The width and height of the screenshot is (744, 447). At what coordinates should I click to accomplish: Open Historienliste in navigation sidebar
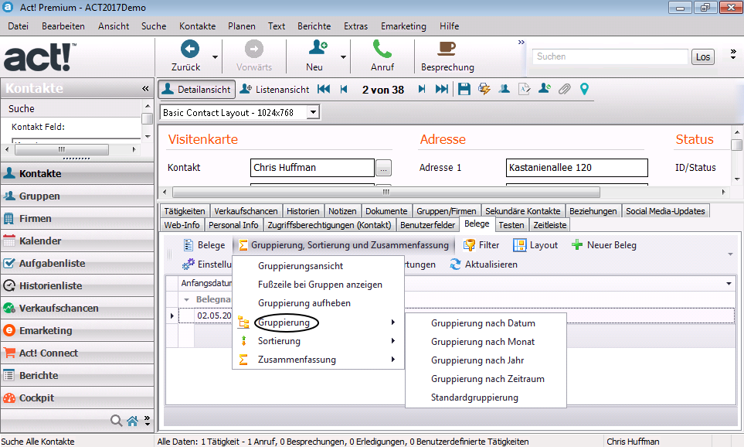tap(77, 285)
